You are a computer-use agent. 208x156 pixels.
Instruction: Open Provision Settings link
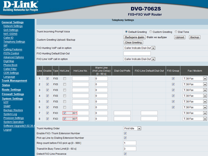coord(14,118)
